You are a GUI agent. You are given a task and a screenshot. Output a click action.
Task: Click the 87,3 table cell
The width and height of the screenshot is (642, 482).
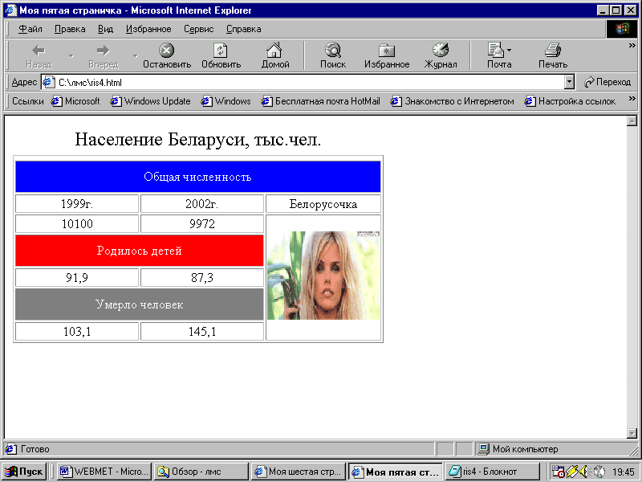[202, 277]
